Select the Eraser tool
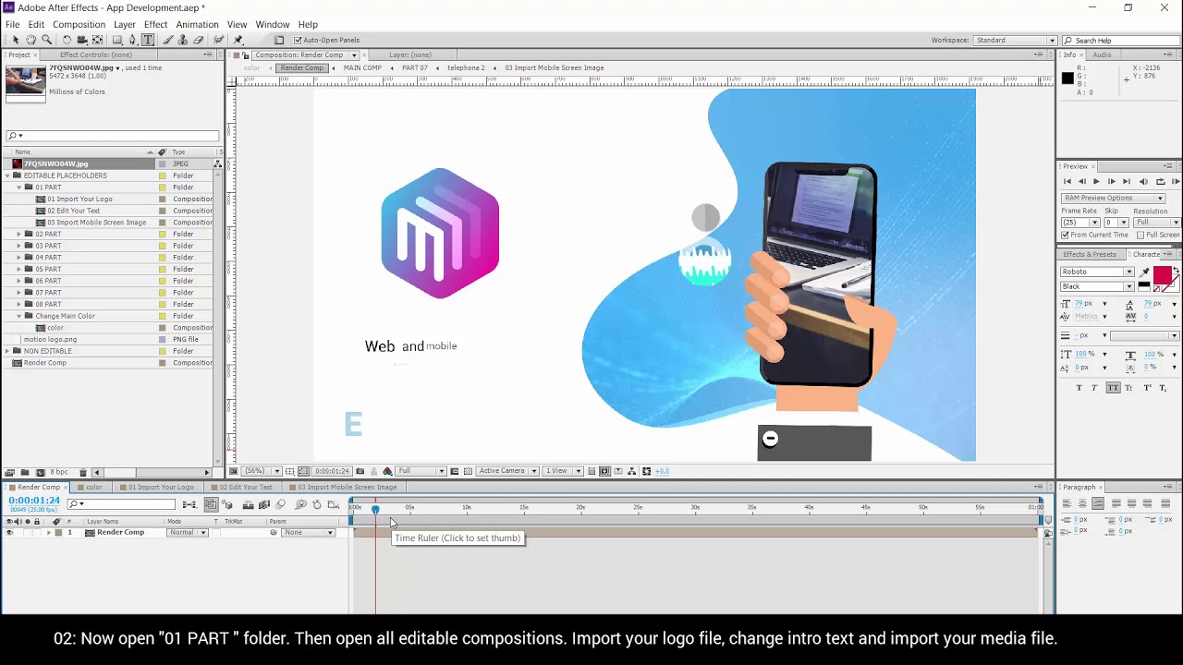Screen dimensions: 1183x665 (x=198, y=40)
